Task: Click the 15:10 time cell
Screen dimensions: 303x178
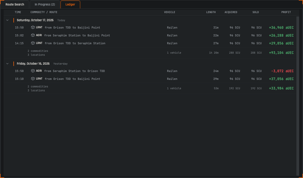Action: coord(19,79)
